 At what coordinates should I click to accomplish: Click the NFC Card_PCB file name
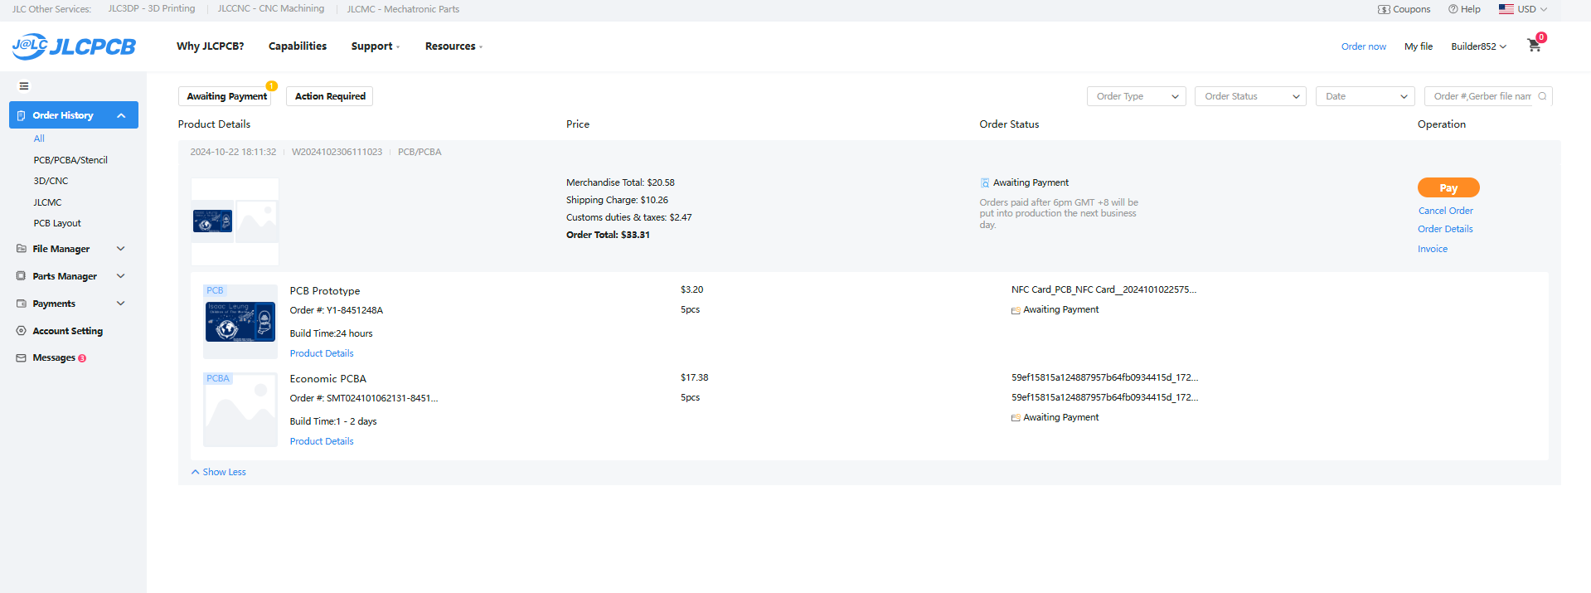tap(1104, 289)
